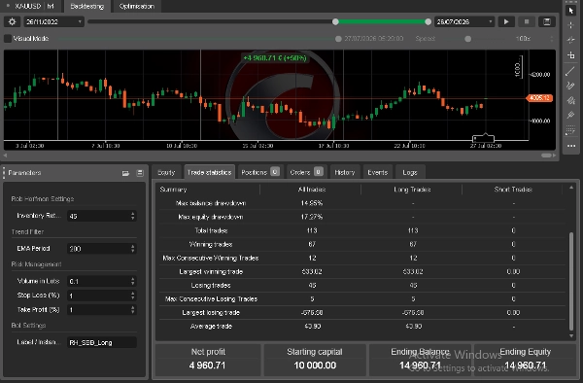
Task: Click the statistics table vertical scrollbar
Action: [571, 281]
